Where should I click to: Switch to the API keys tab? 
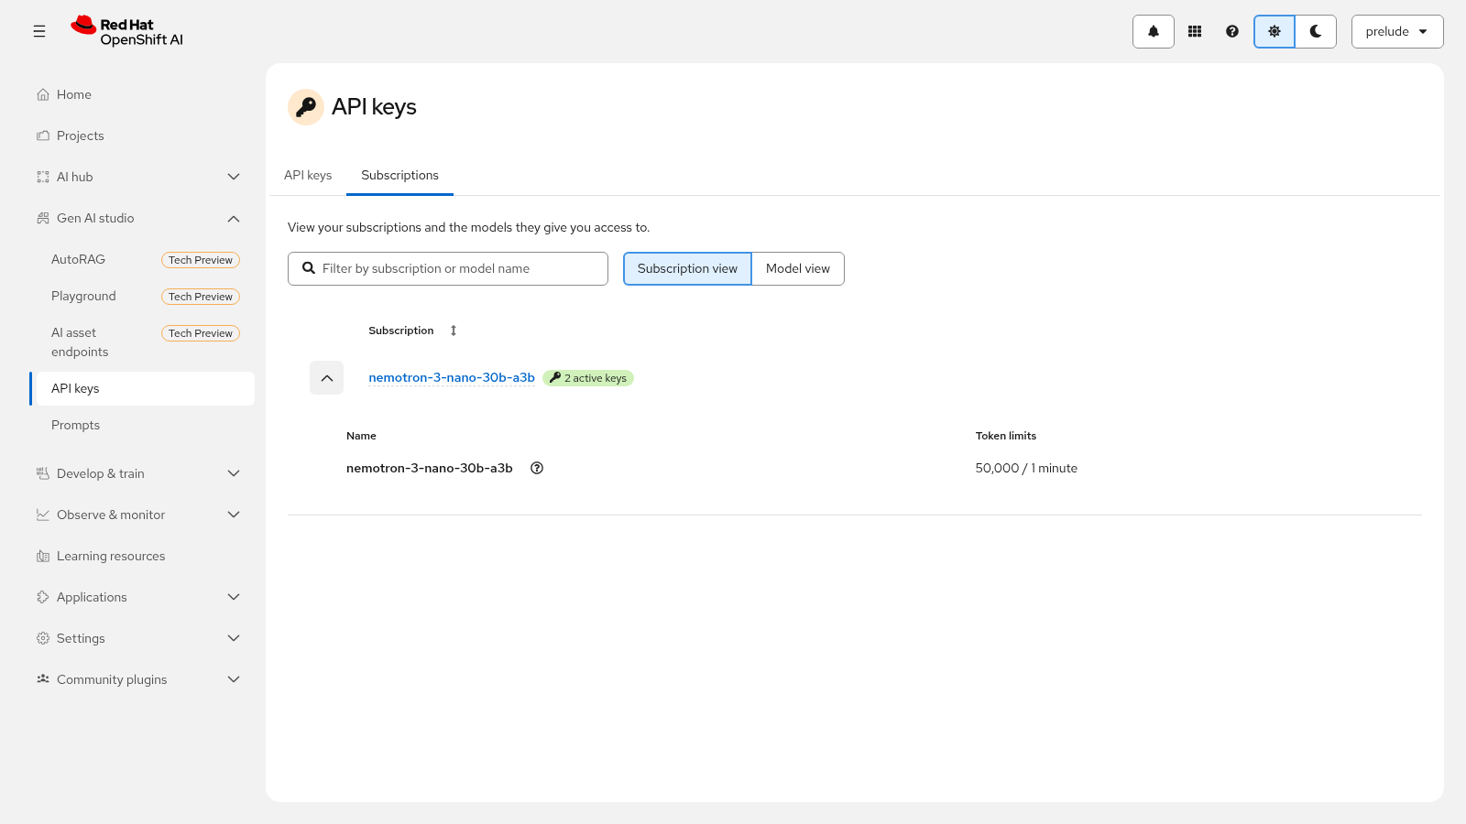coord(308,175)
